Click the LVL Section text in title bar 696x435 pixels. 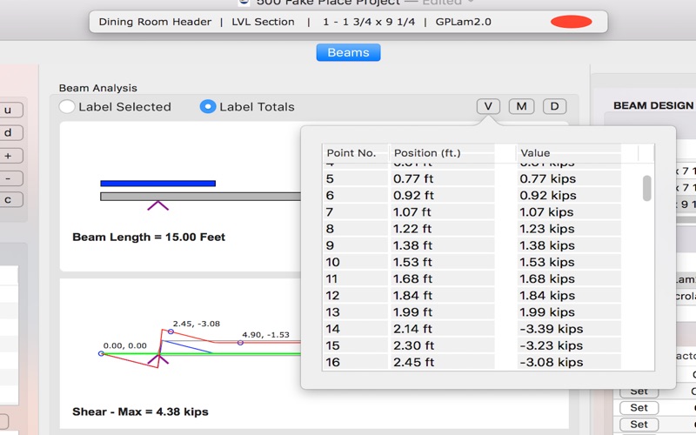pos(263,22)
